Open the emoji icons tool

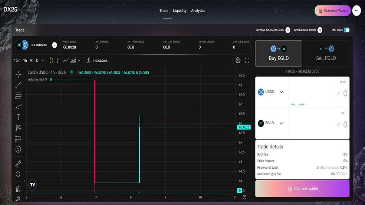[19, 149]
